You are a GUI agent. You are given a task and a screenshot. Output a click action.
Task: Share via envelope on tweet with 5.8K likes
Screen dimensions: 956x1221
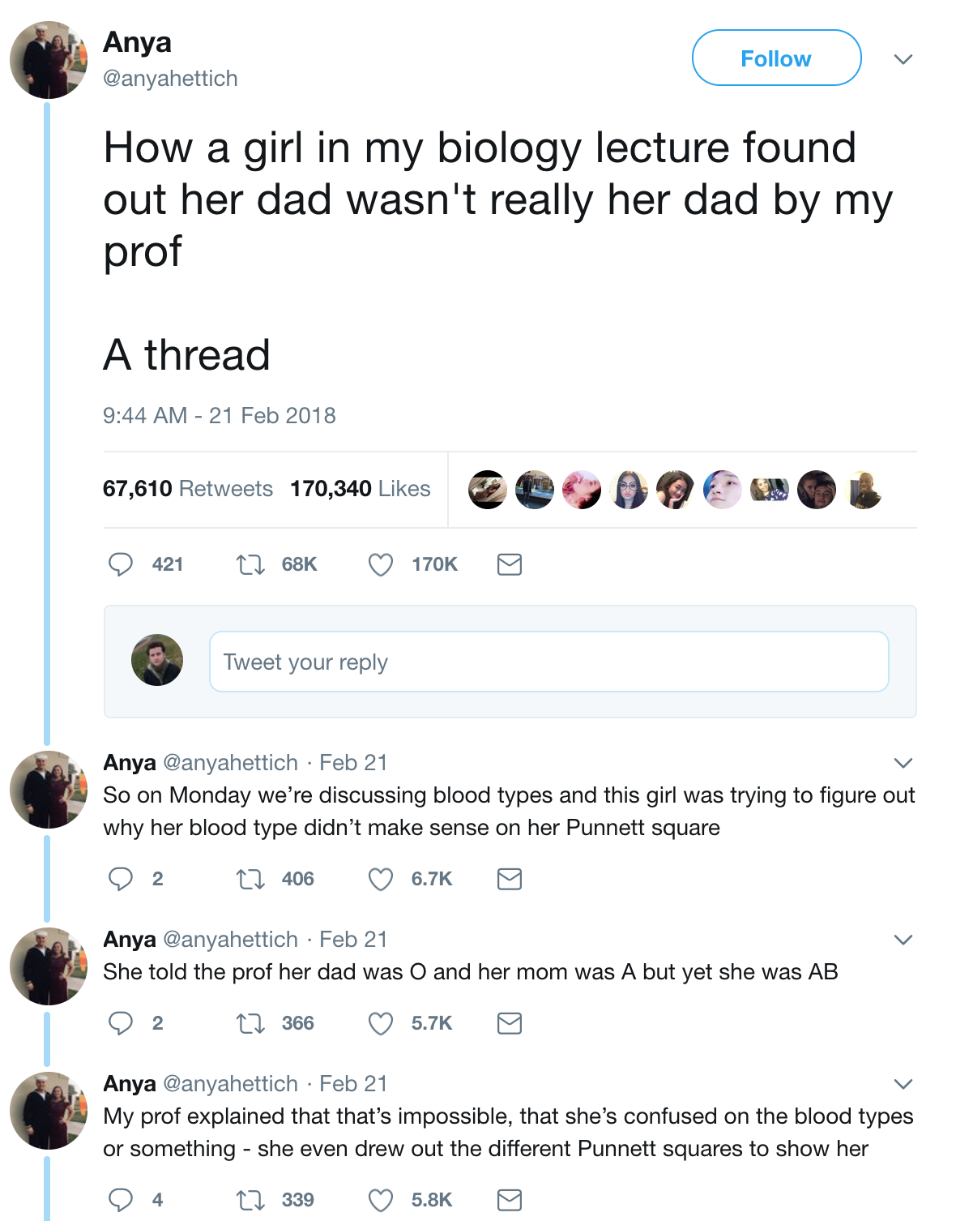coord(509,1200)
